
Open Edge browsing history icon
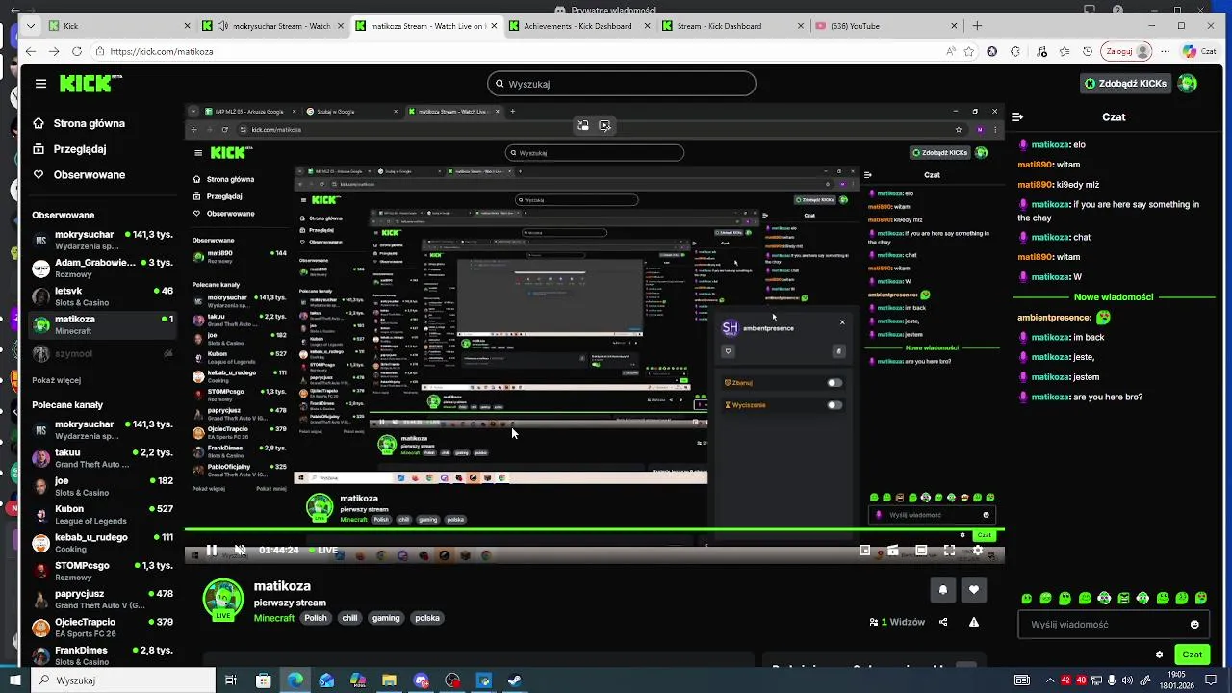1088,51
